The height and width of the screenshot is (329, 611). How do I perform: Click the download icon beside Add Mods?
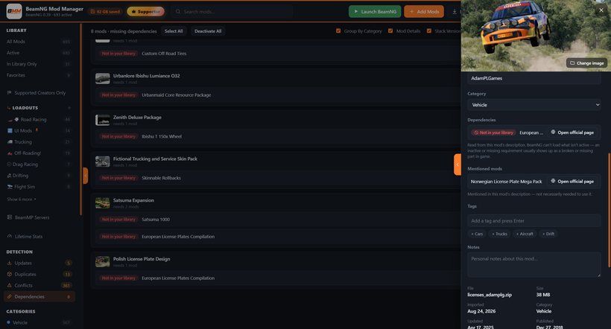tap(455, 12)
